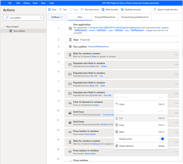Click the actions search input field
This screenshot has width=183, height=164.
[23, 18]
